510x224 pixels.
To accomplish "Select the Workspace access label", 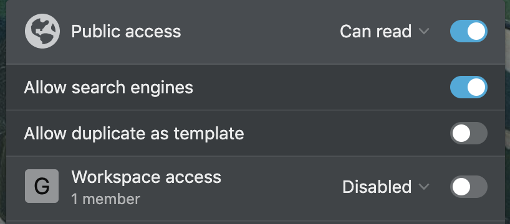I will [x=146, y=177].
